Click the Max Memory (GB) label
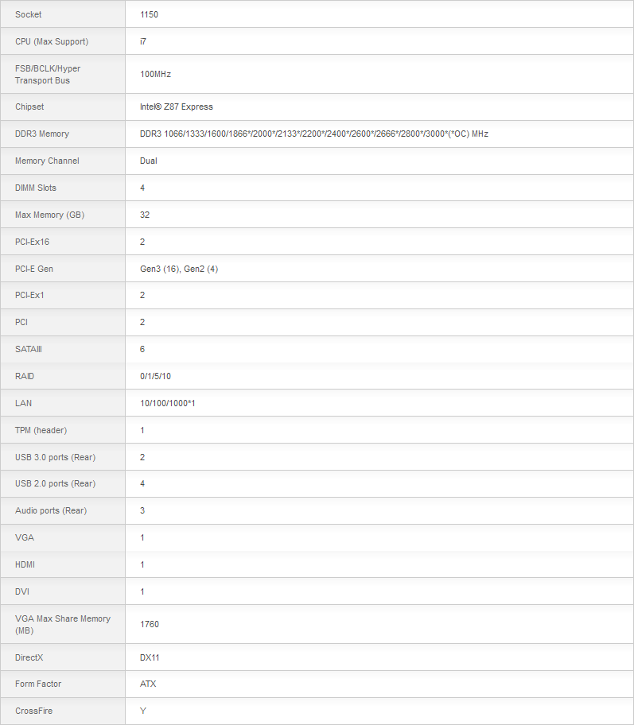The image size is (634, 725). click(49, 215)
